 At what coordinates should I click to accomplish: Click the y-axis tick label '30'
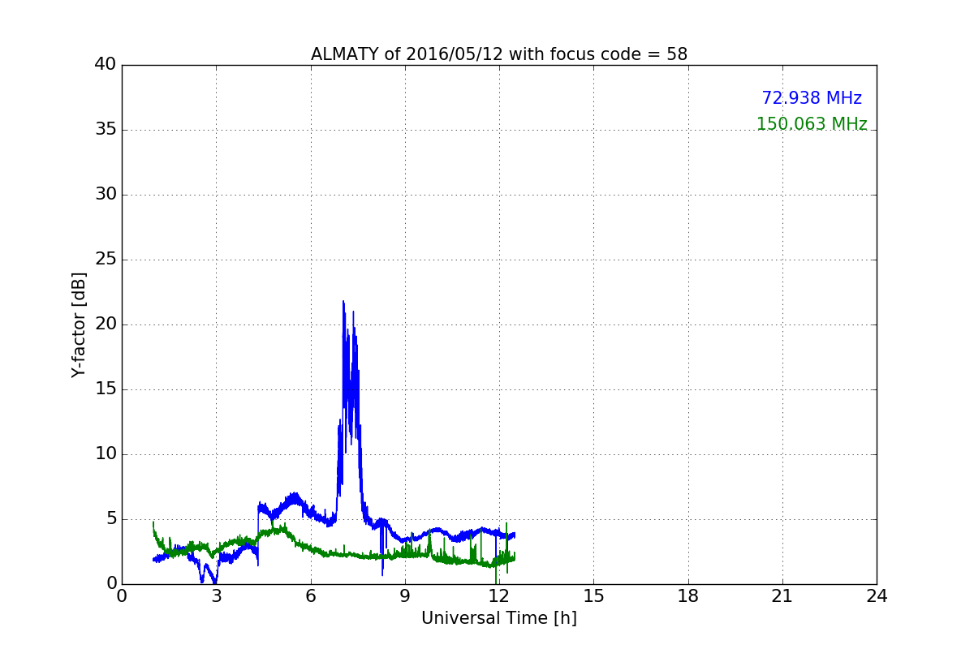106,195
